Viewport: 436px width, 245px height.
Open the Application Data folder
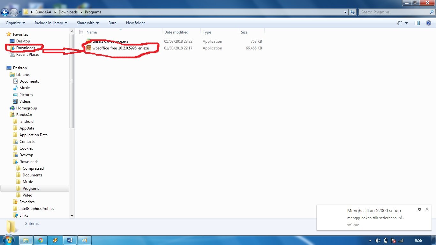[34, 135]
